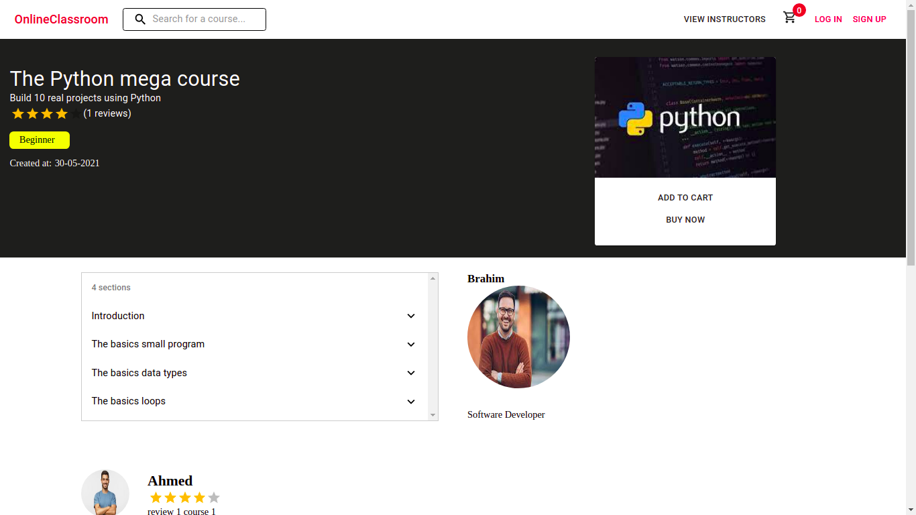The width and height of the screenshot is (916, 515).
Task: Open The basics data types row
Action: point(254,373)
